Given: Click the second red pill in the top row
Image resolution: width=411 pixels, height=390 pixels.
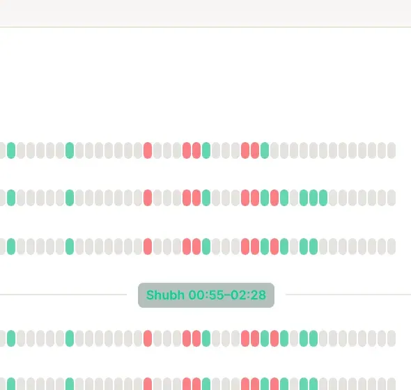Looking at the screenshot, I should (187, 150).
